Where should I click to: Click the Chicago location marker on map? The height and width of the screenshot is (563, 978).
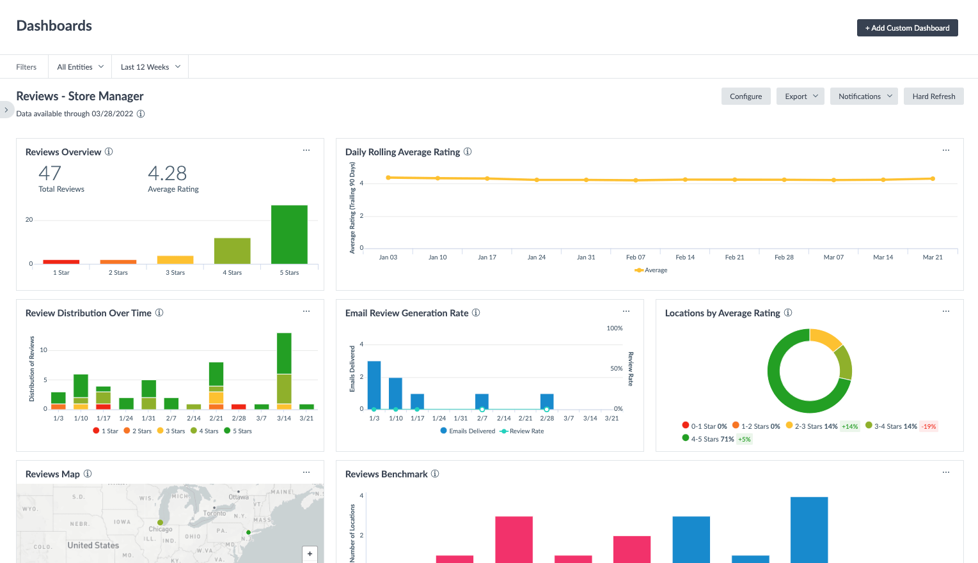(x=160, y=522)
